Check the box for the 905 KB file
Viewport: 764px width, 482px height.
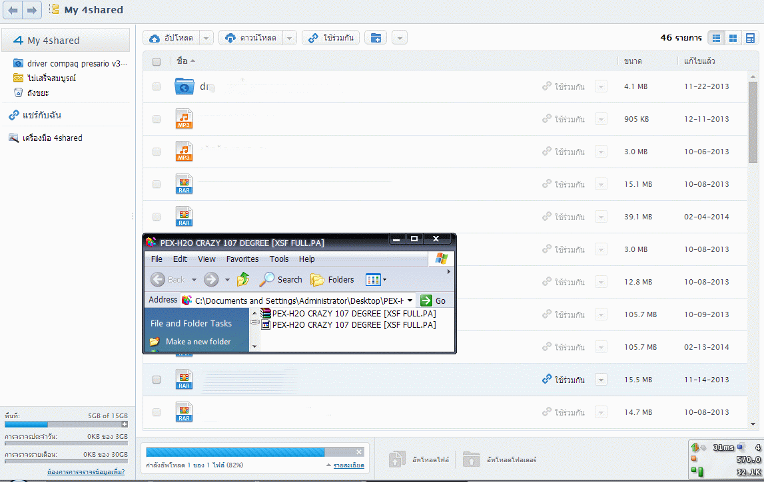(157, 119)
